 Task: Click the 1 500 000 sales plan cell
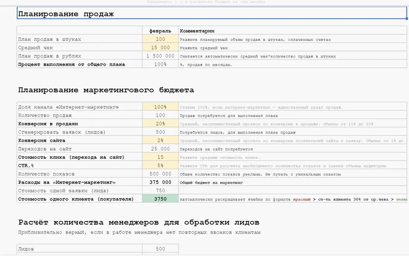point(160,56)
